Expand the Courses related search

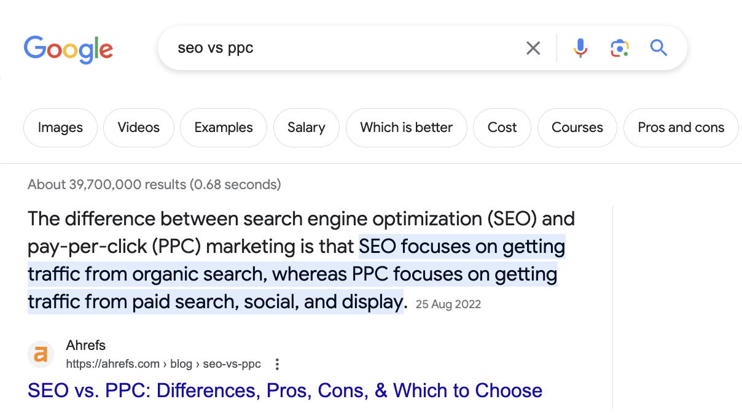click(x=577, y=127)
